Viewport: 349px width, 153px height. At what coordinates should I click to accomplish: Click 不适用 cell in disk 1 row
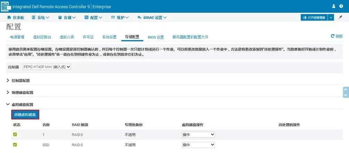coord(130,135)
